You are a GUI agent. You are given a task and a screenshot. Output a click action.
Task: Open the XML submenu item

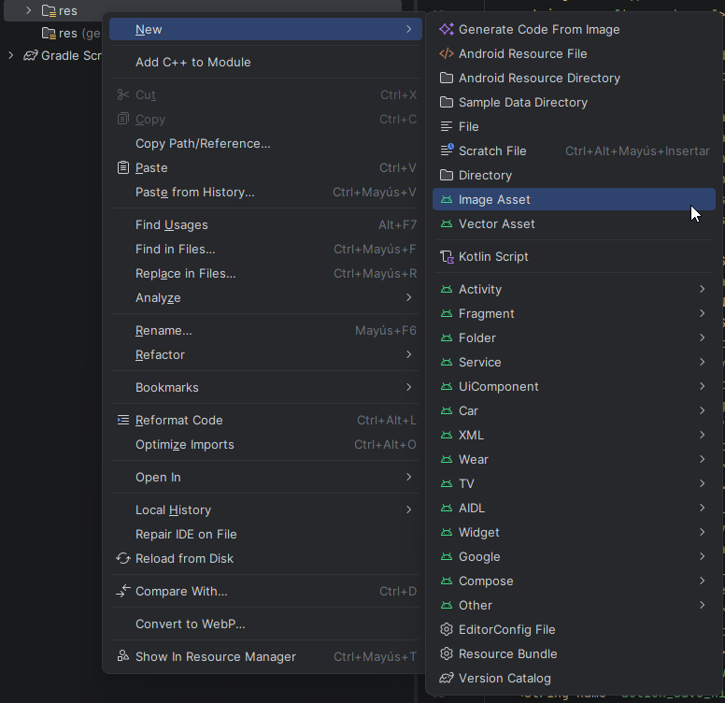(x=574, y=436)
